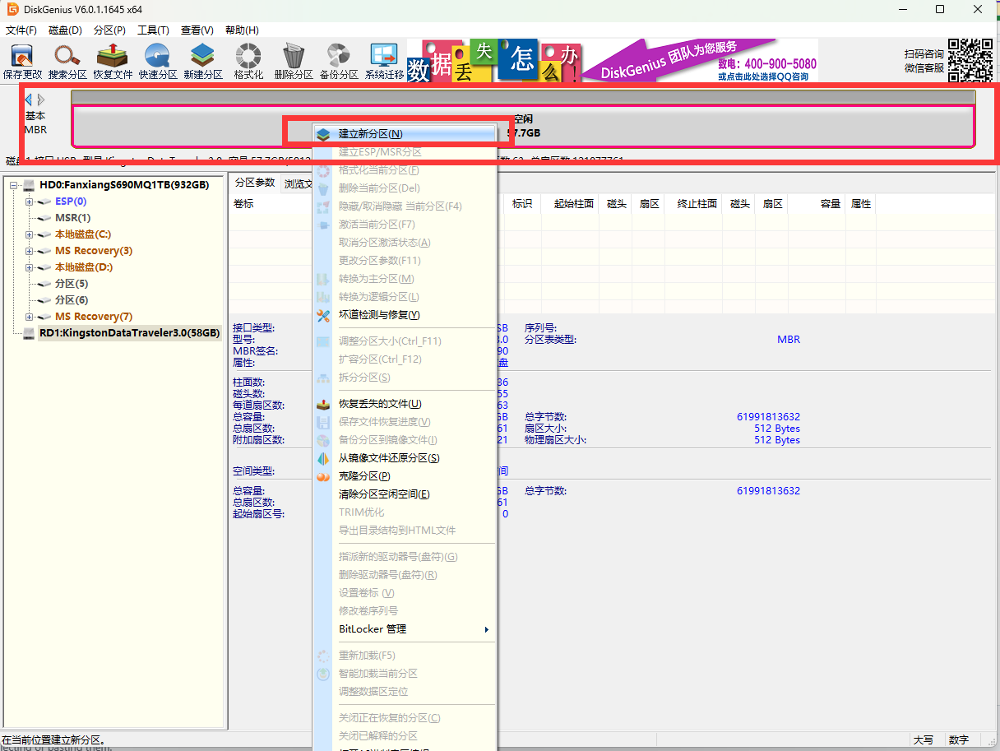Expand the 本地磁盘(C:) tree node
The width and height of the screenshot is (1000, 751).
(30, 234)
